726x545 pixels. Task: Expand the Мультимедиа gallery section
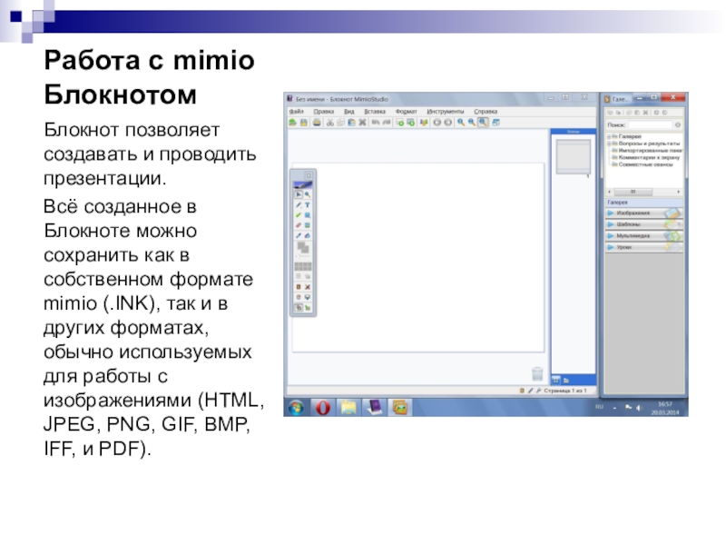coord(644,236)
